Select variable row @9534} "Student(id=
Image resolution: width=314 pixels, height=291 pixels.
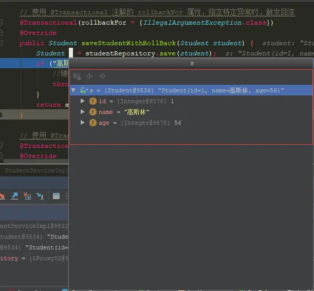pos(34,247)
